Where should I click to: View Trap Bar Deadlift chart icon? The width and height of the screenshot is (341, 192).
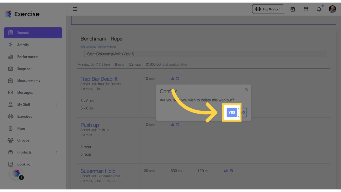pyautogui.click(x=172, y=79)
